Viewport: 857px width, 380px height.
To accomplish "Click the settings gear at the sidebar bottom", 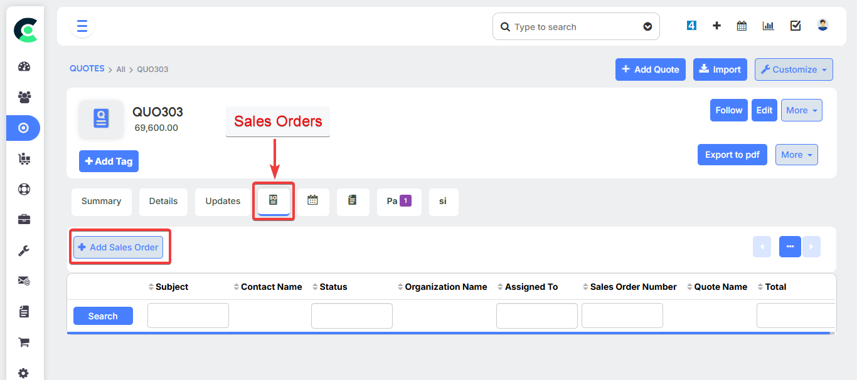I will tap(24, 373).
